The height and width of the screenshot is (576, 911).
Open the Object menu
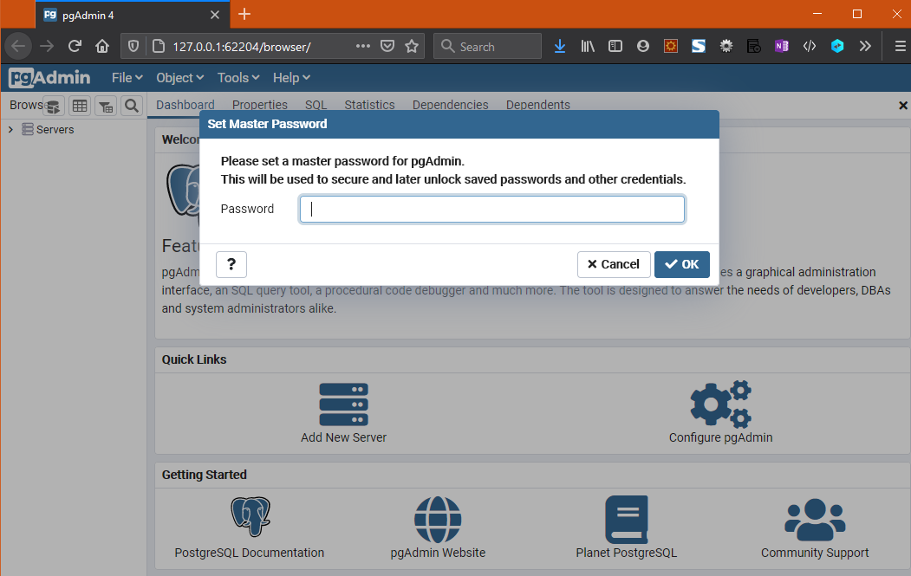point(180,78)
